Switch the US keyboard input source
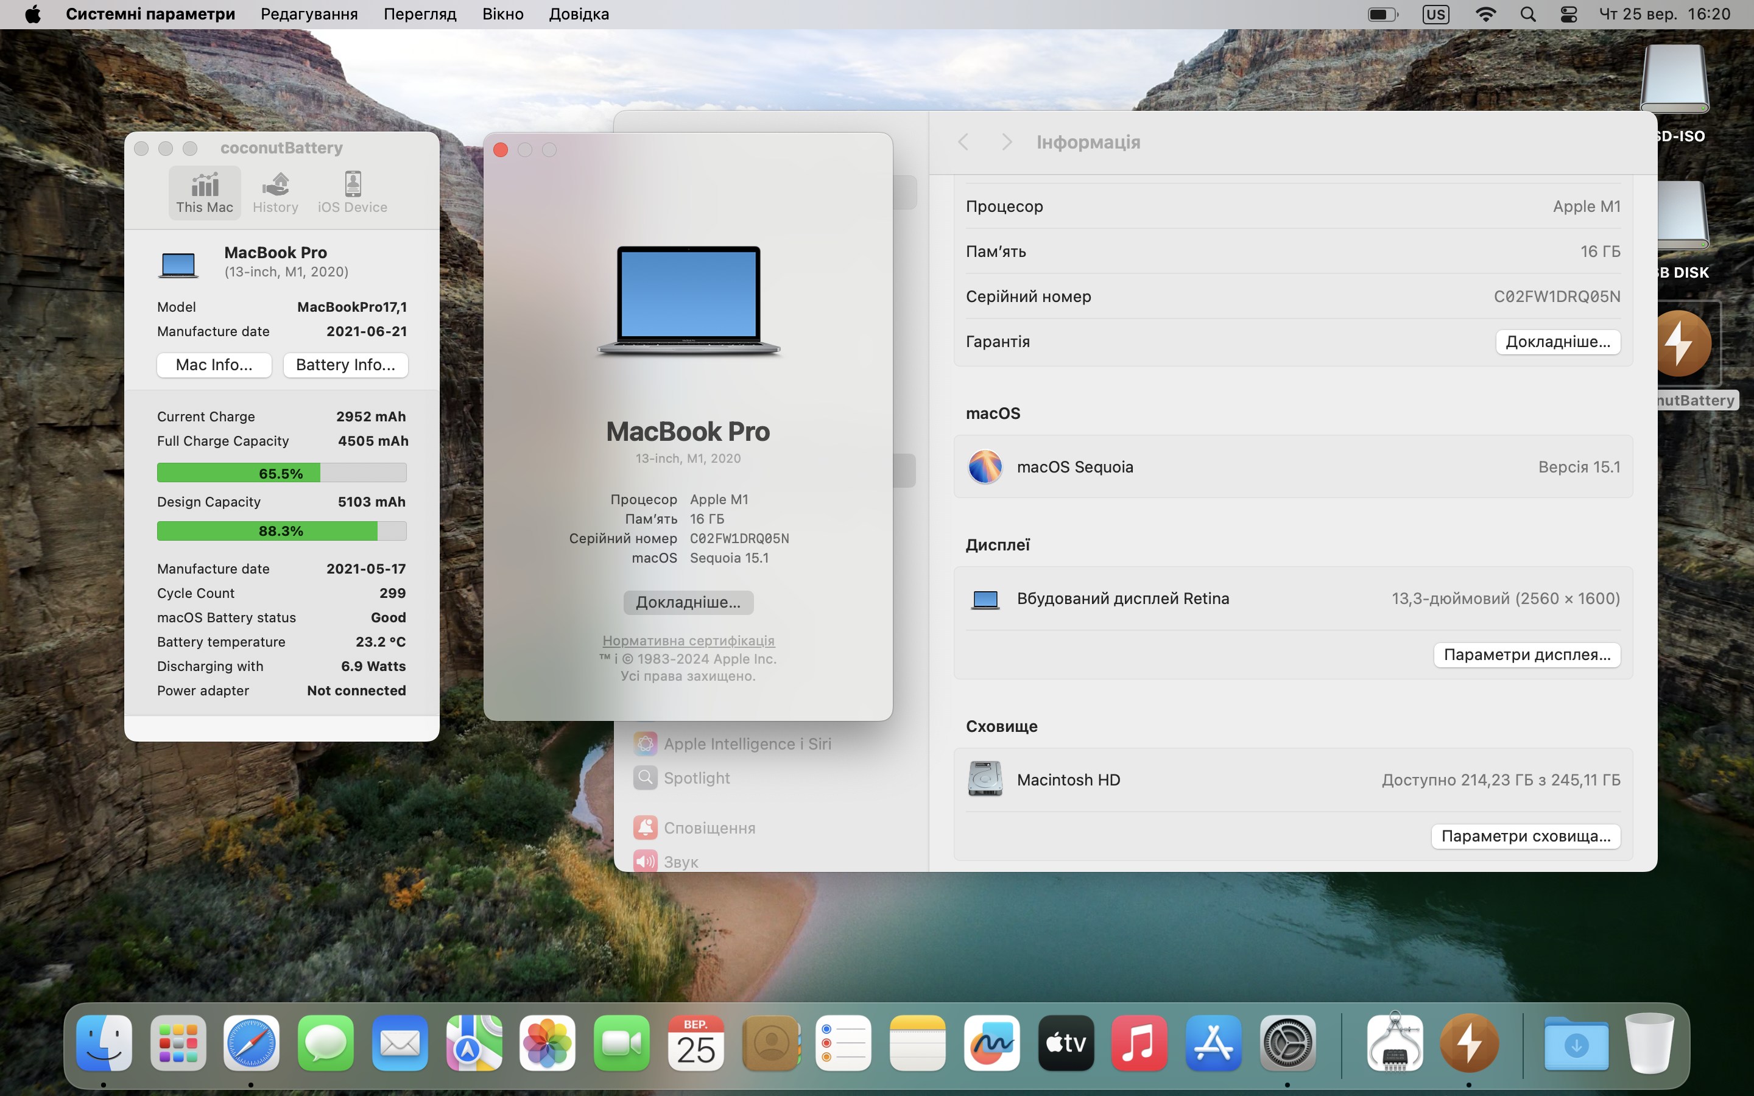This screenshot has height=1096, width=1754. 1435,14
